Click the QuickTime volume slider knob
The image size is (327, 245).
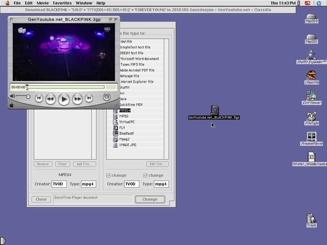[x=28, y=96]
